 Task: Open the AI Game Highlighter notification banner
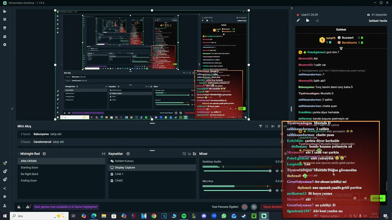tap(66, 207)
